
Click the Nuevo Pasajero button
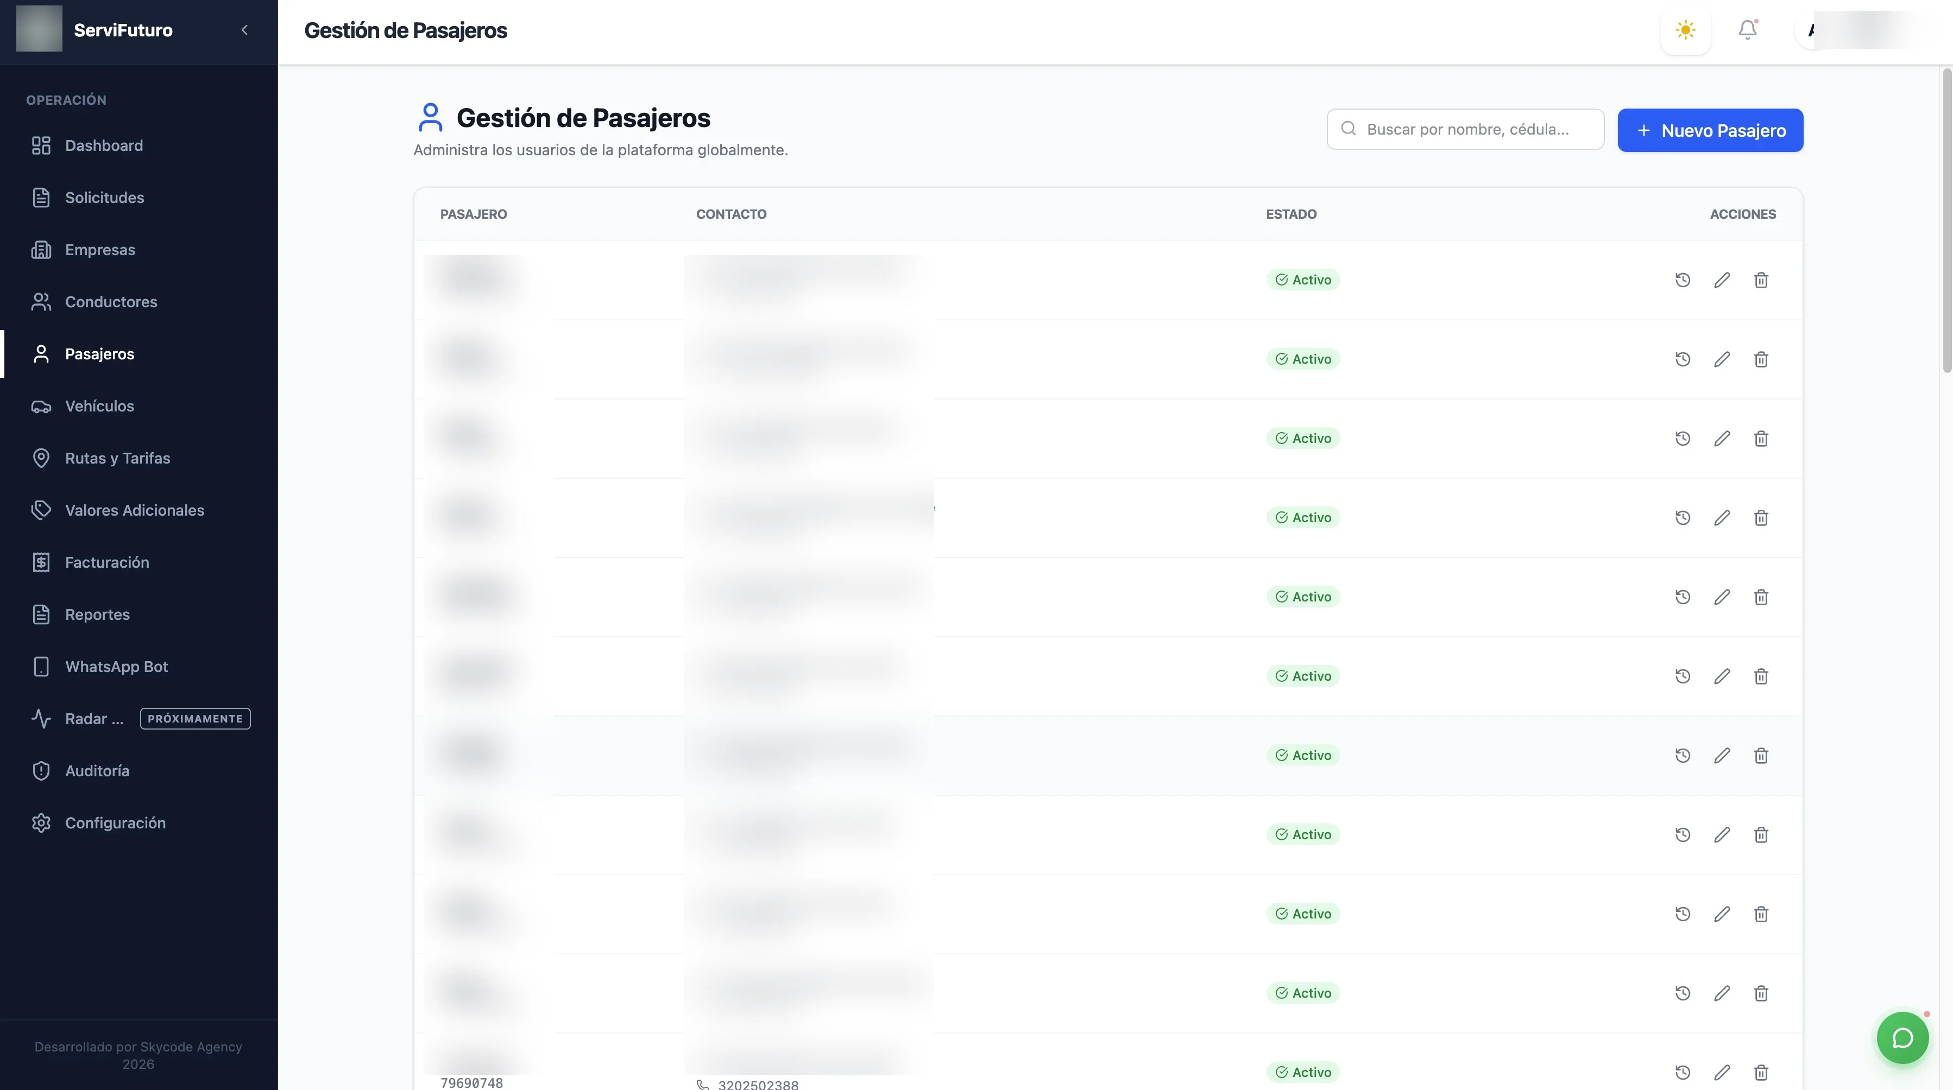(1710, 130)
